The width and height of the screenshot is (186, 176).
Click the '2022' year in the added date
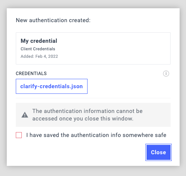[x=53, y=56]
